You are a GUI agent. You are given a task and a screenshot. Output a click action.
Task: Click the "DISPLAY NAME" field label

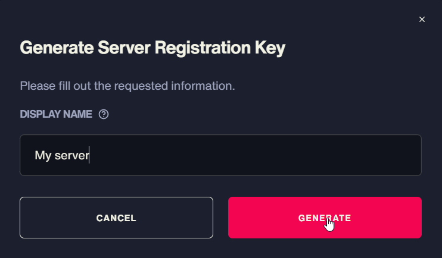[56, 114]
